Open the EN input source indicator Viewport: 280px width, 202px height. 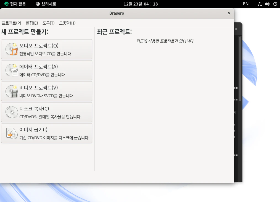(x=246, y=4)
